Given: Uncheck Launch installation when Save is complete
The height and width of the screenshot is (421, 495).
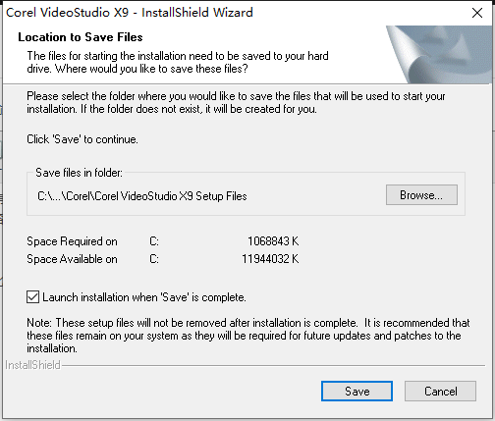Looking at the screenshot, I should click(x=32, y=297).
